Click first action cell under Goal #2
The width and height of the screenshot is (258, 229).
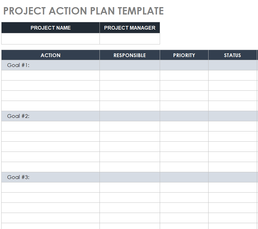tap(50, 126)
